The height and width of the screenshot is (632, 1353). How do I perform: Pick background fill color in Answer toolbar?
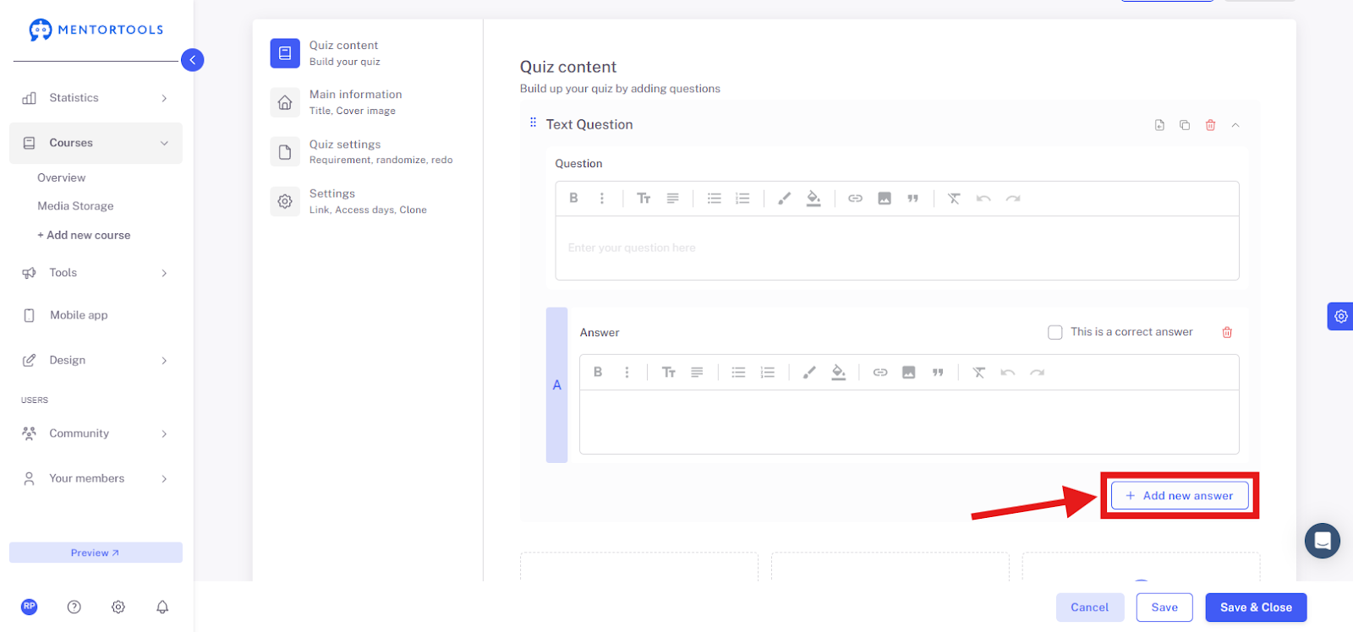click(838, 372)
